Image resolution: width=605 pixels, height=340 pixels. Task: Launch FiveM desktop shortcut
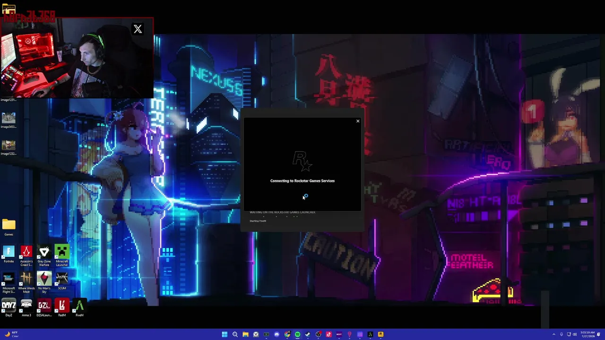point(79,308)
